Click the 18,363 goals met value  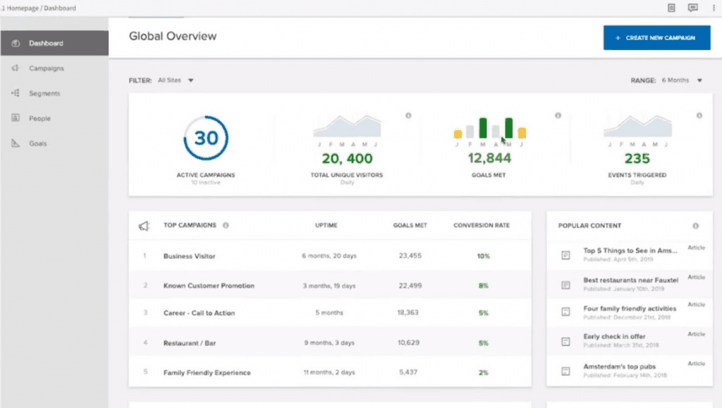[x=408, y=312]
